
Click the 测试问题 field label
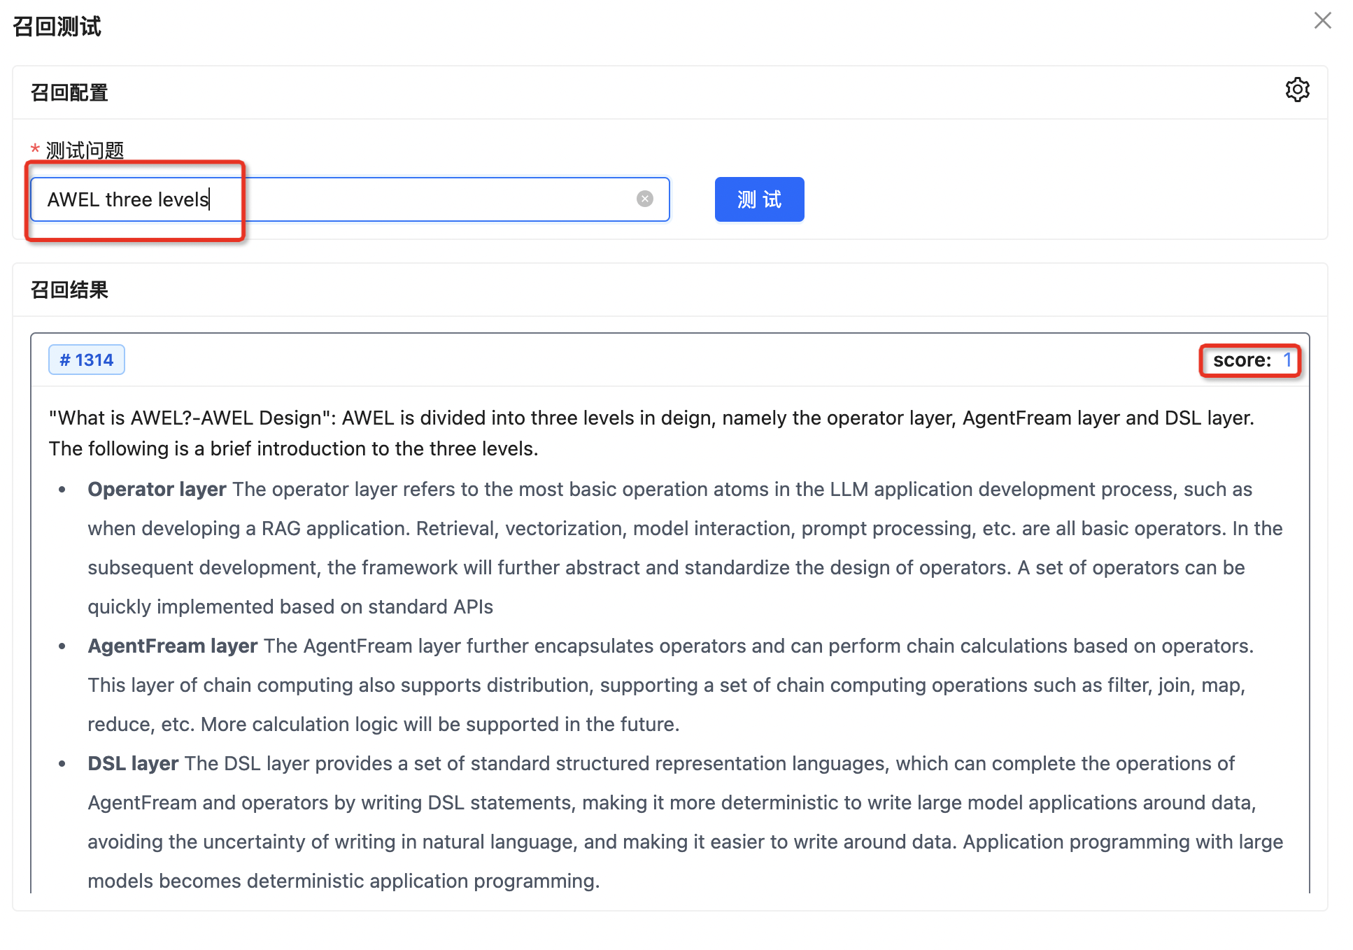pos(85,150)
